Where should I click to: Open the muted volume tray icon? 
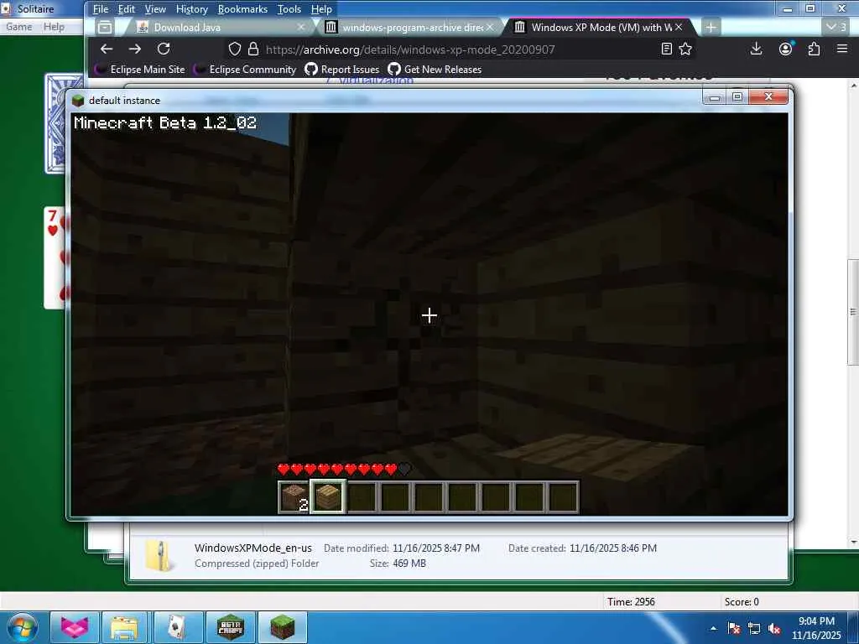[774, 629]
